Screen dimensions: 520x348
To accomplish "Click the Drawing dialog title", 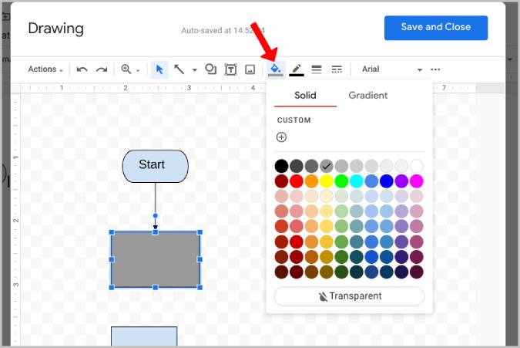I will click(55, 29).
